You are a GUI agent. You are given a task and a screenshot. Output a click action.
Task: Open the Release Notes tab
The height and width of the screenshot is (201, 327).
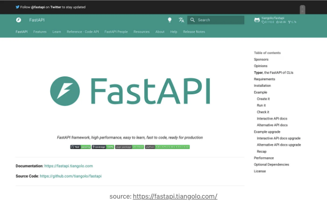pos(194,32)
